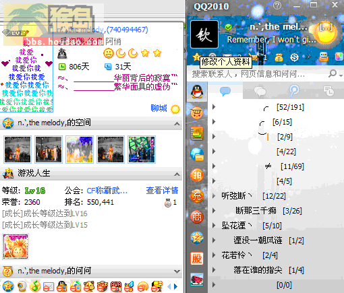Expand the 花若怜 [2/4] group
The width and height of the screenshot is (344, 293).
(214, 255)
